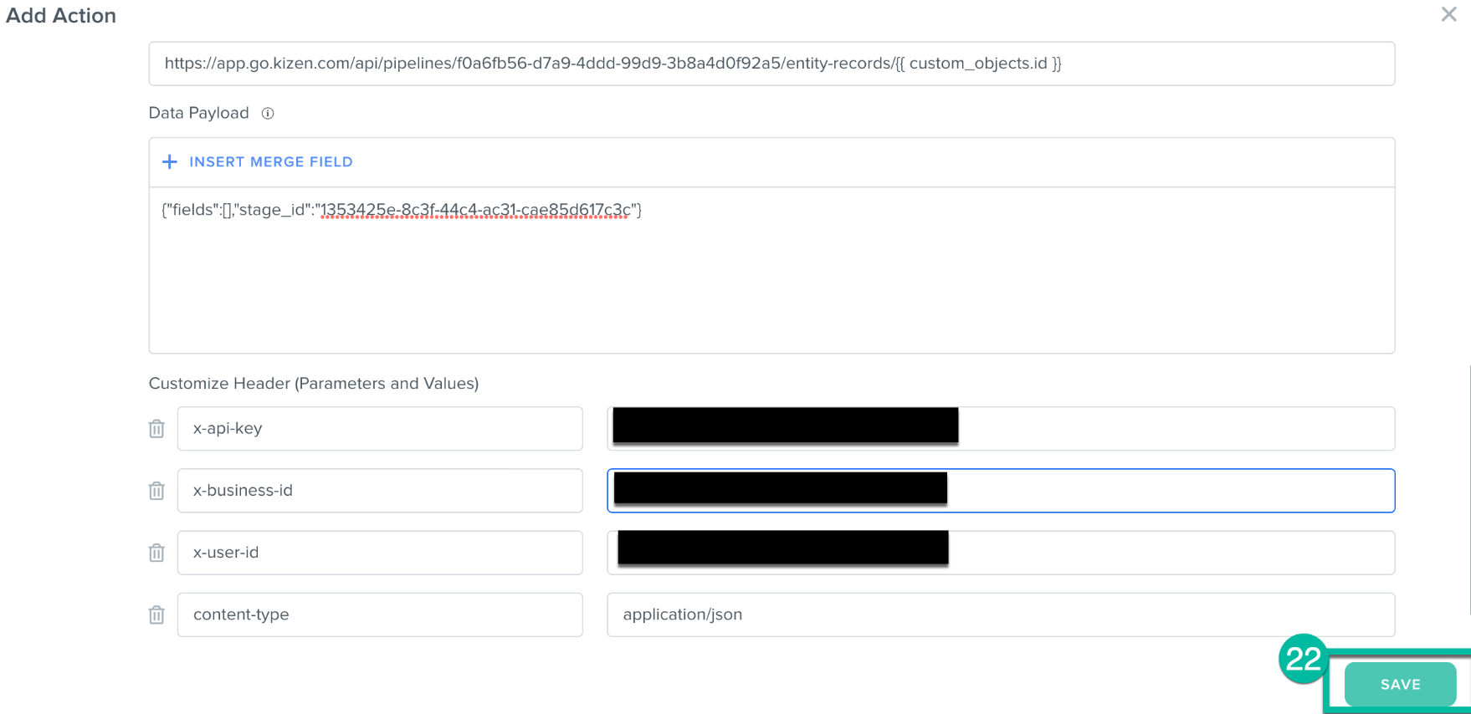Click the Data Payload info icon

pyautogui.click(x=268, y=114)
